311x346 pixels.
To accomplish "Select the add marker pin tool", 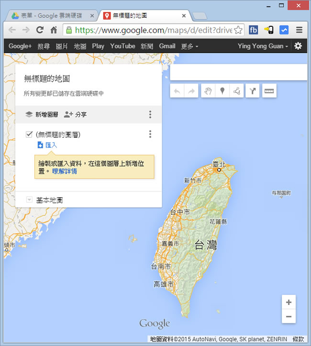I will [x=222, y=91].
